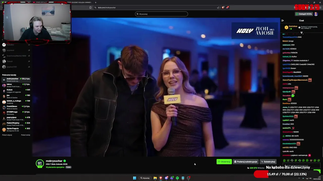Open Discord from taskbar

tap(166, 178)
